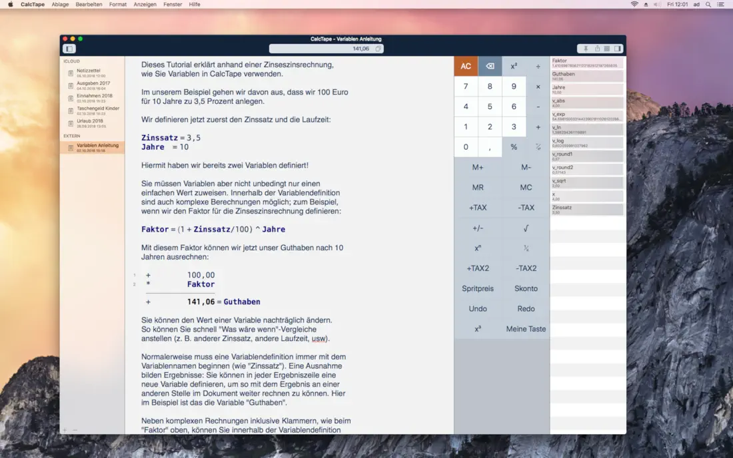The height and width of the screenshot is (458, 733).
Task: Open the Ausgaben 2017 document
Action: tap(93, 85)
